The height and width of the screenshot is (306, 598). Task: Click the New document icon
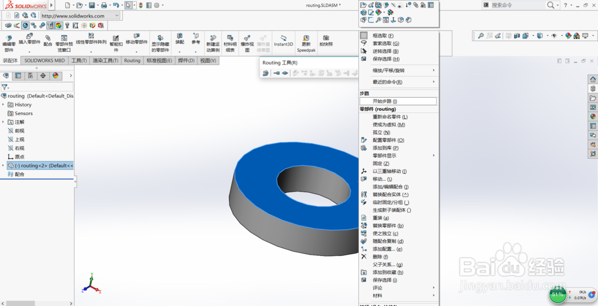(68, 5)
